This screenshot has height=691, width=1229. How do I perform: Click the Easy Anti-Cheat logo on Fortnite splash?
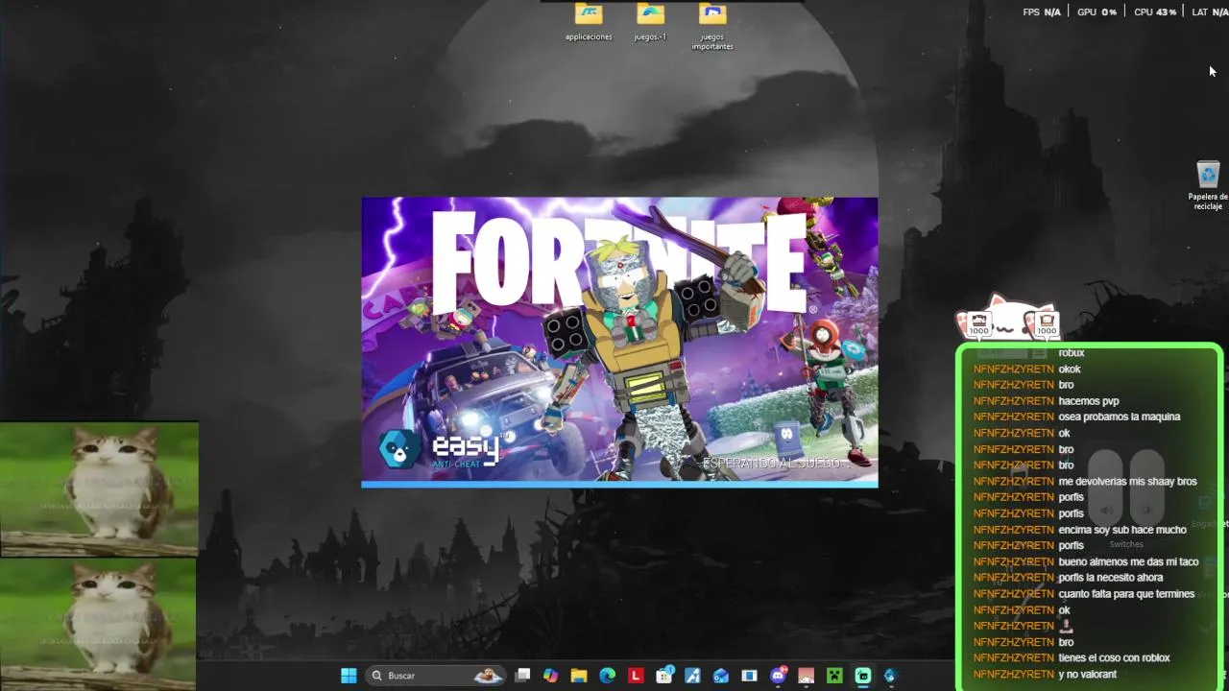coord(439,449)
